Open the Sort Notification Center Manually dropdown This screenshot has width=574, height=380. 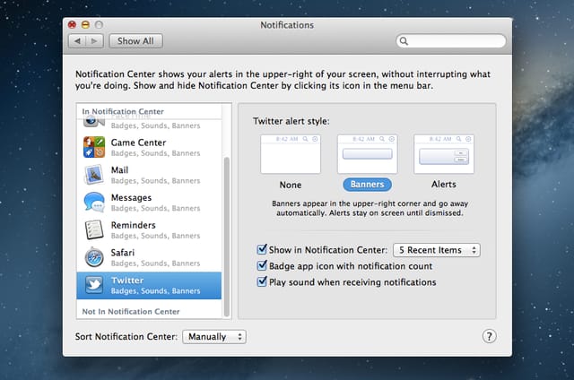click(214, 336)
